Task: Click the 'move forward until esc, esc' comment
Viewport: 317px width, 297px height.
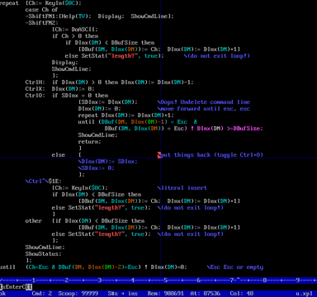Action: 205,109
